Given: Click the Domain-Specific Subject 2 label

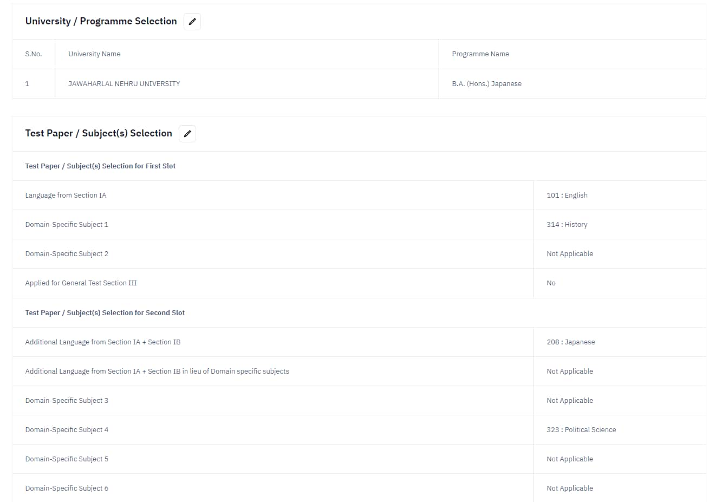Looking at the screenshot, I should click(67, 254).
